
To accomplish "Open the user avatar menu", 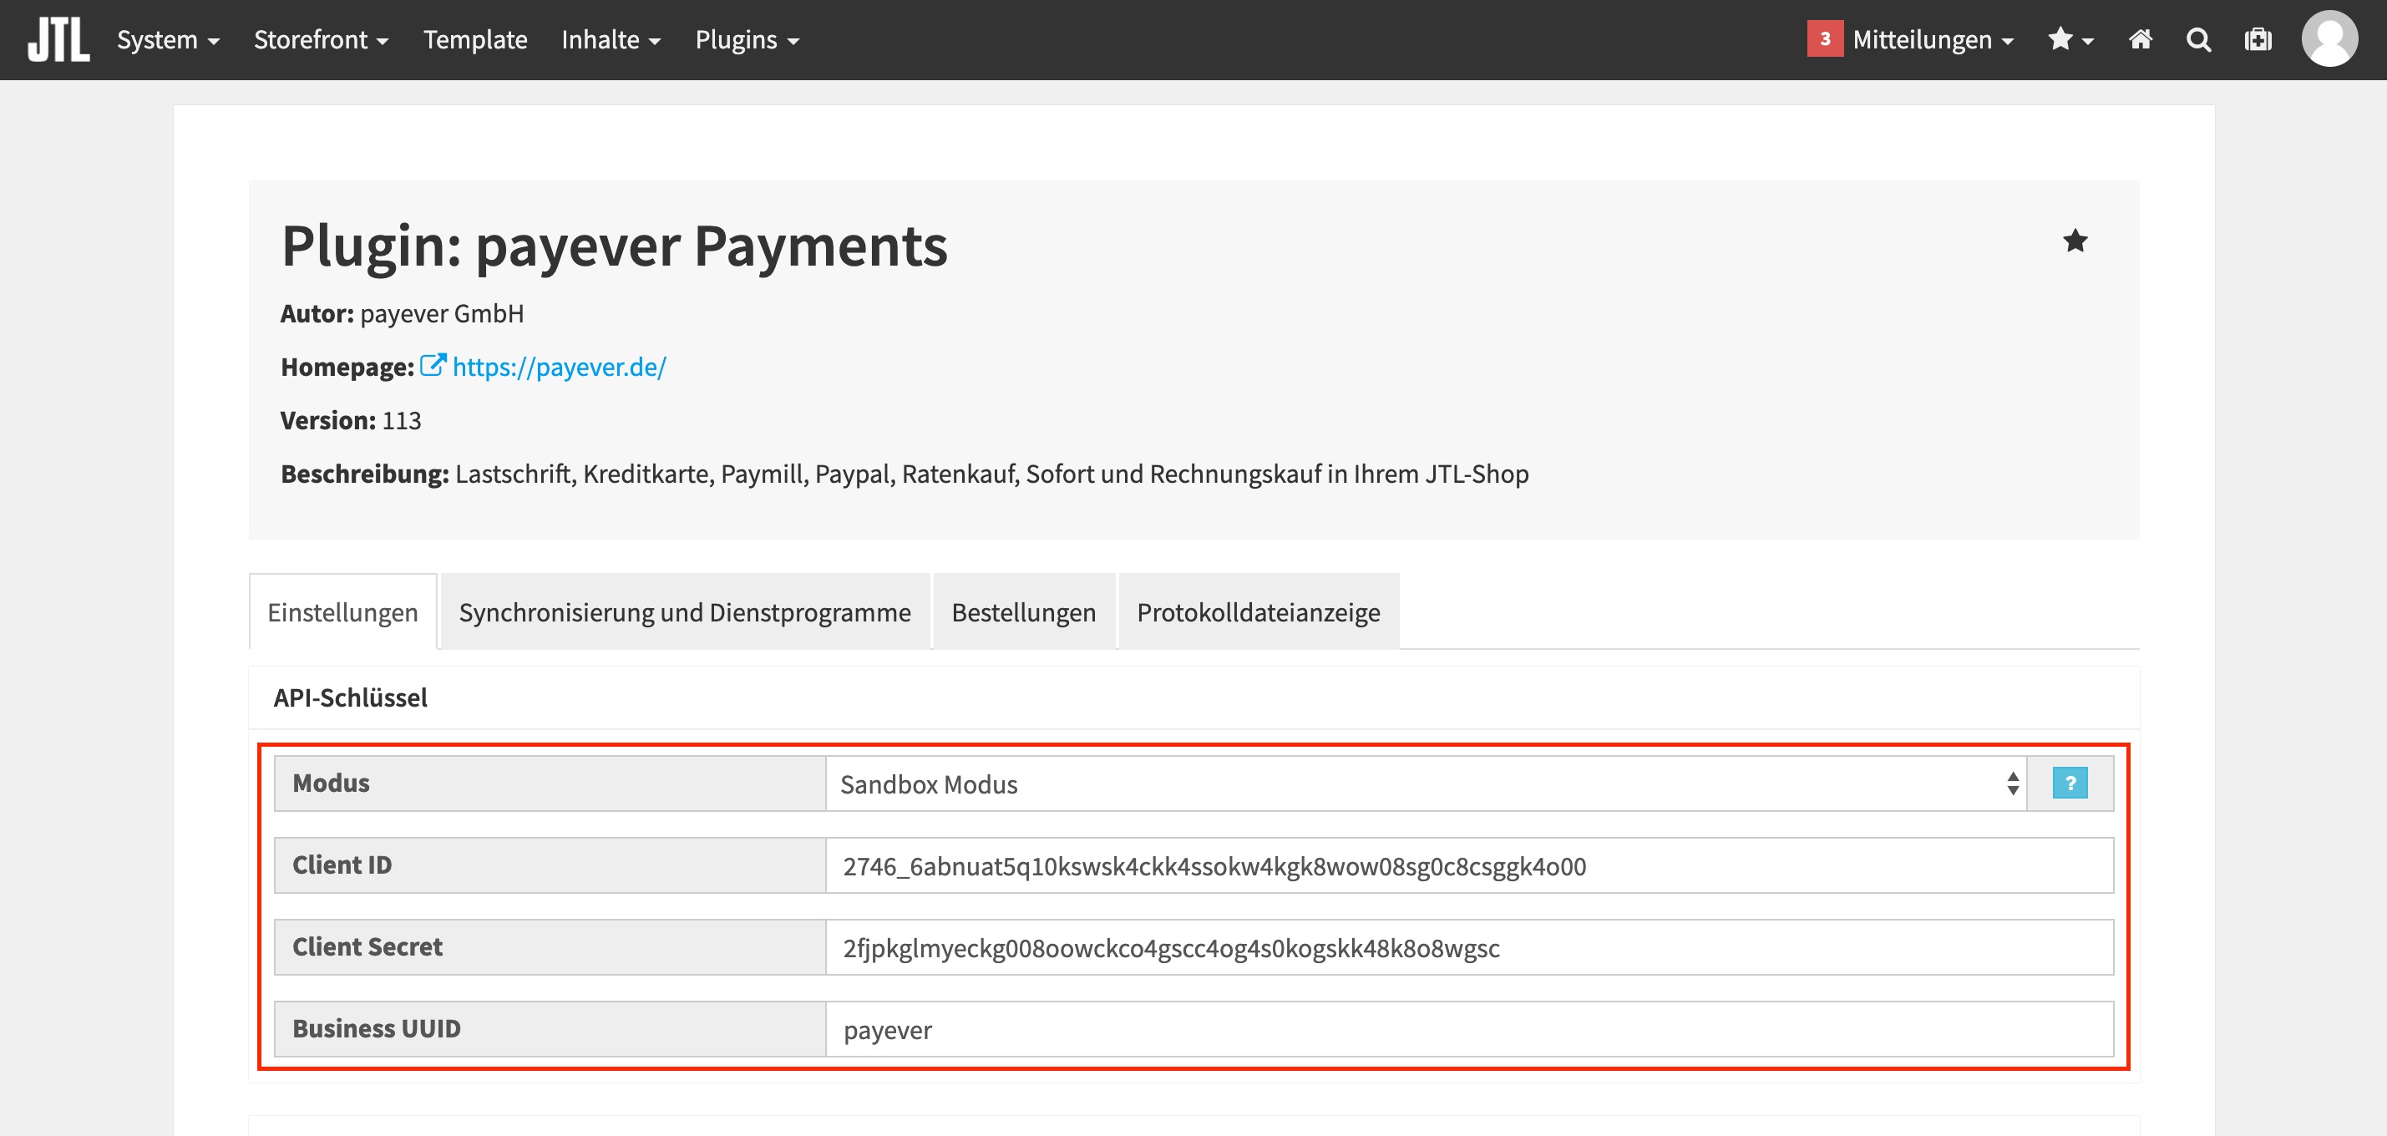I will (x=2329, y=39).
